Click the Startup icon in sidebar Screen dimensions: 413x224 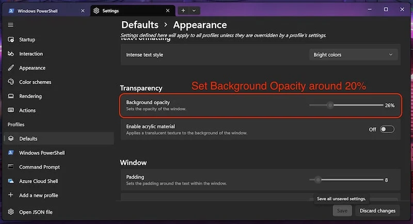coord(11,39)
